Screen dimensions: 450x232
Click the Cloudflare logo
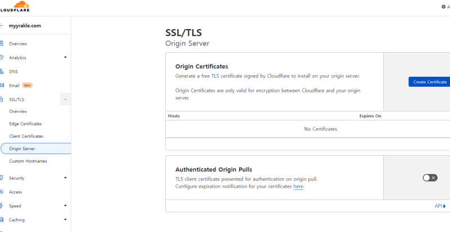(x=15, y=6)
